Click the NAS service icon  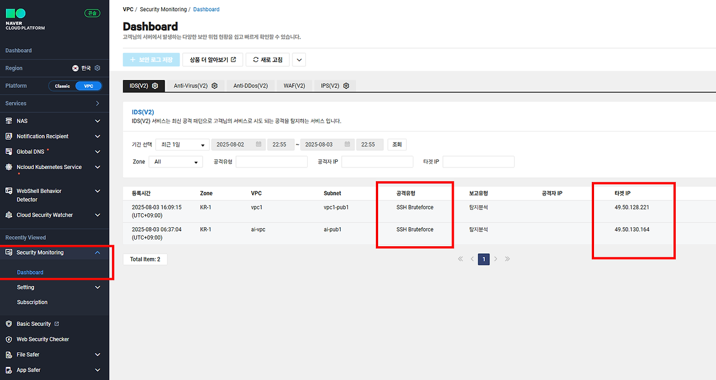click(8, 121)
